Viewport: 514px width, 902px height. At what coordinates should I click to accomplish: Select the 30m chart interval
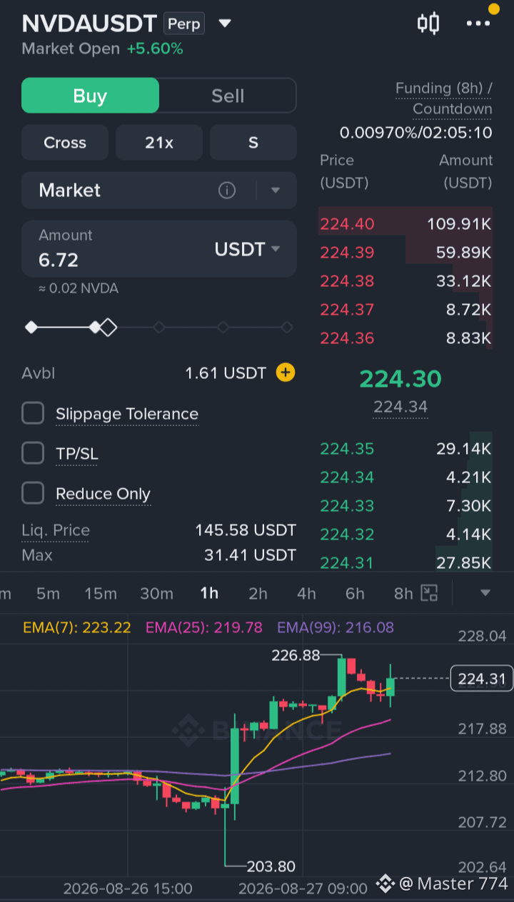pyautogui.click(x=156, y=594)
